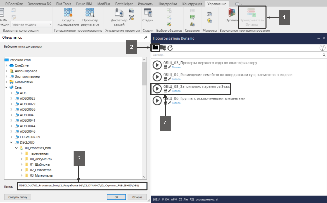This screenshot has height=203, width=327.
Task: Expand the Библиотеки tree node
Action: [x=6, y=82]
